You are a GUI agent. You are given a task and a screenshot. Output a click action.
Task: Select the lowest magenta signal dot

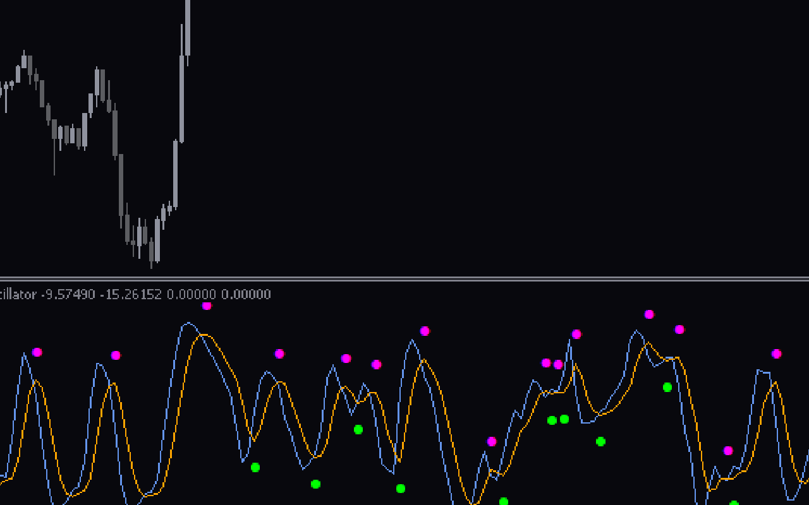point(728,451)
